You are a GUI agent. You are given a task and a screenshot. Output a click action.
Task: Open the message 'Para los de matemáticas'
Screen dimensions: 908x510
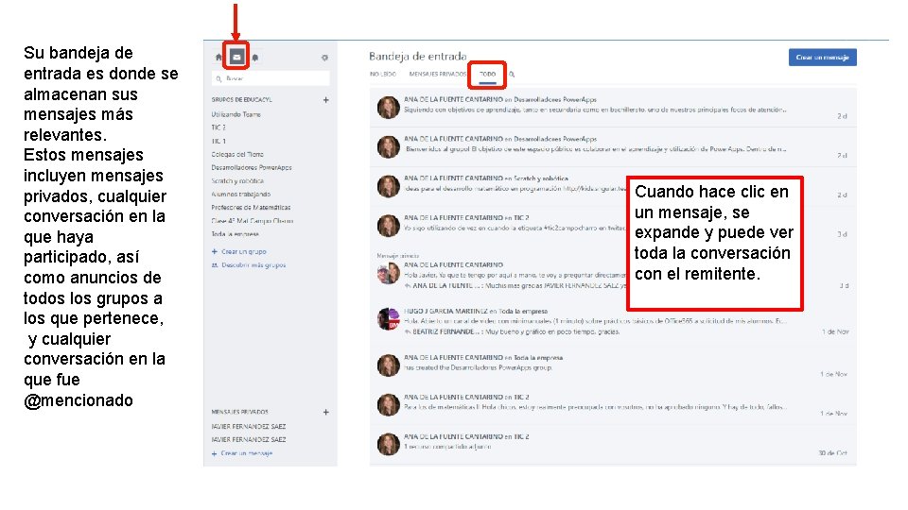point(613,405)
